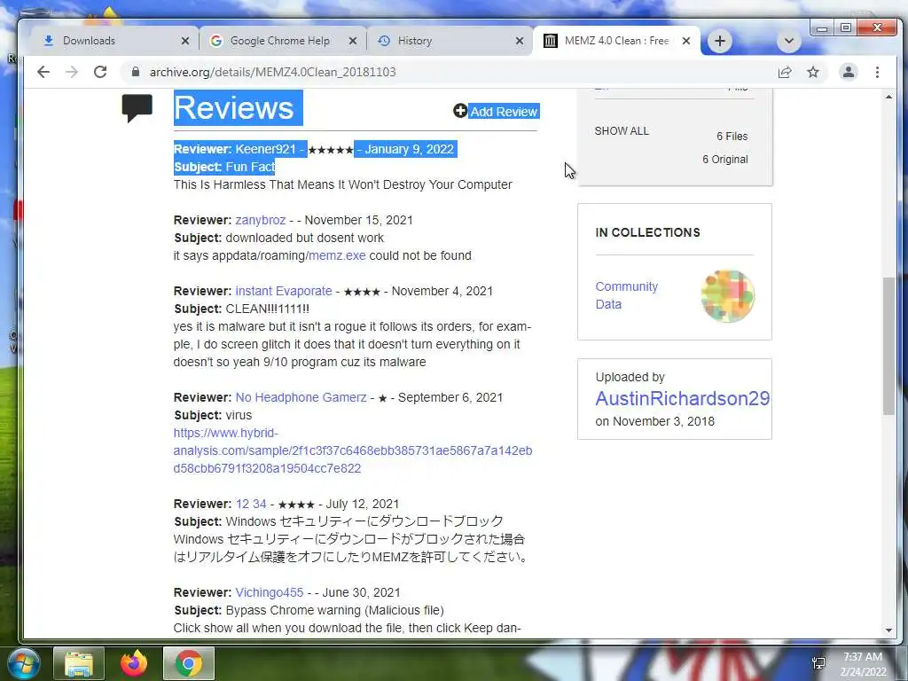Open a new tab with plus button

720,41
